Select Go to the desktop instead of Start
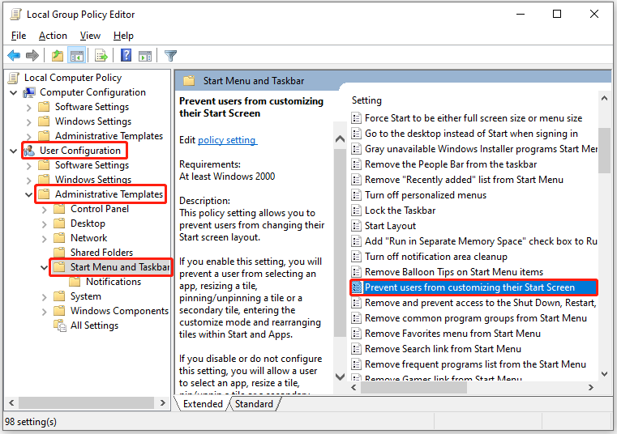617x434 pixels. 471,134
